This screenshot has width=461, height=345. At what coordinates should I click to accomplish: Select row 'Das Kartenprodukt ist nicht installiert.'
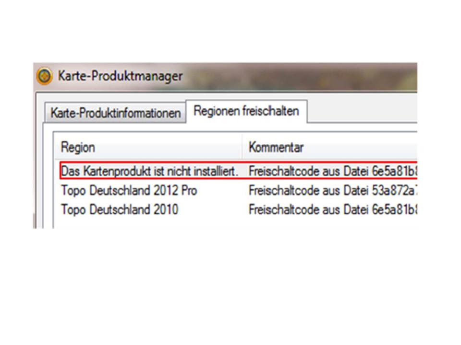pos(238,171)
